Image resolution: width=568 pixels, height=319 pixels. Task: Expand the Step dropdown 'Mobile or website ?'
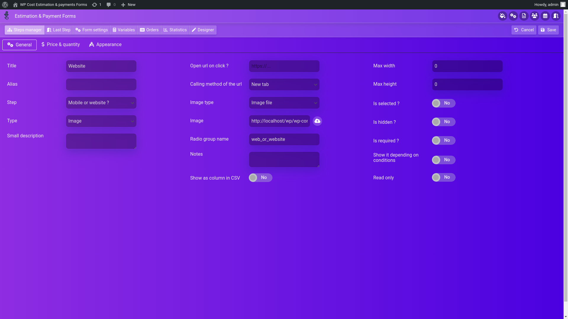(101, 103)
